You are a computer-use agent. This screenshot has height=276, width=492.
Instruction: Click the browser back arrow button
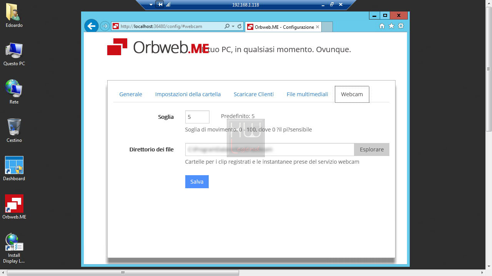tap(91, 26)
